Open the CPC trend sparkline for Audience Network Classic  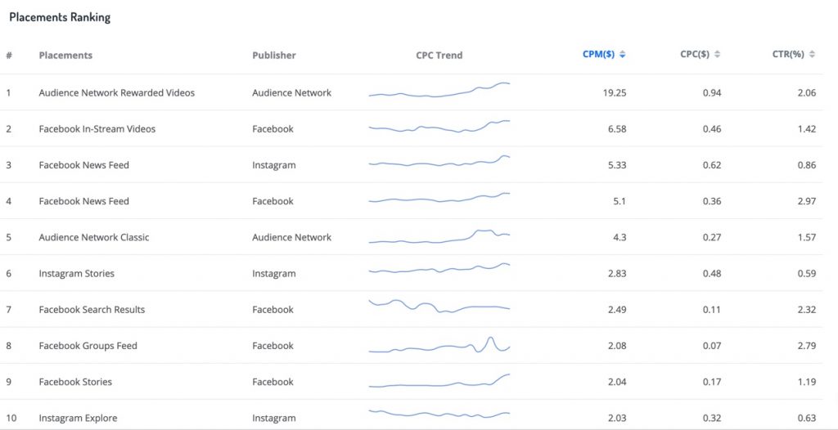pos(439,236)
